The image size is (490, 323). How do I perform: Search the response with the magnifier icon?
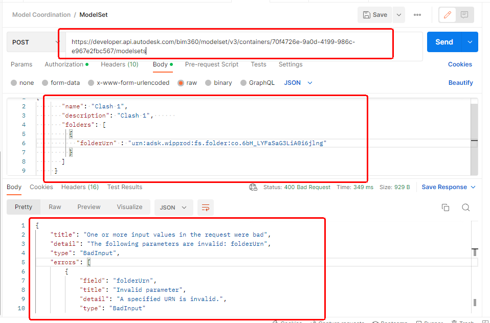(x=465, y=207)
